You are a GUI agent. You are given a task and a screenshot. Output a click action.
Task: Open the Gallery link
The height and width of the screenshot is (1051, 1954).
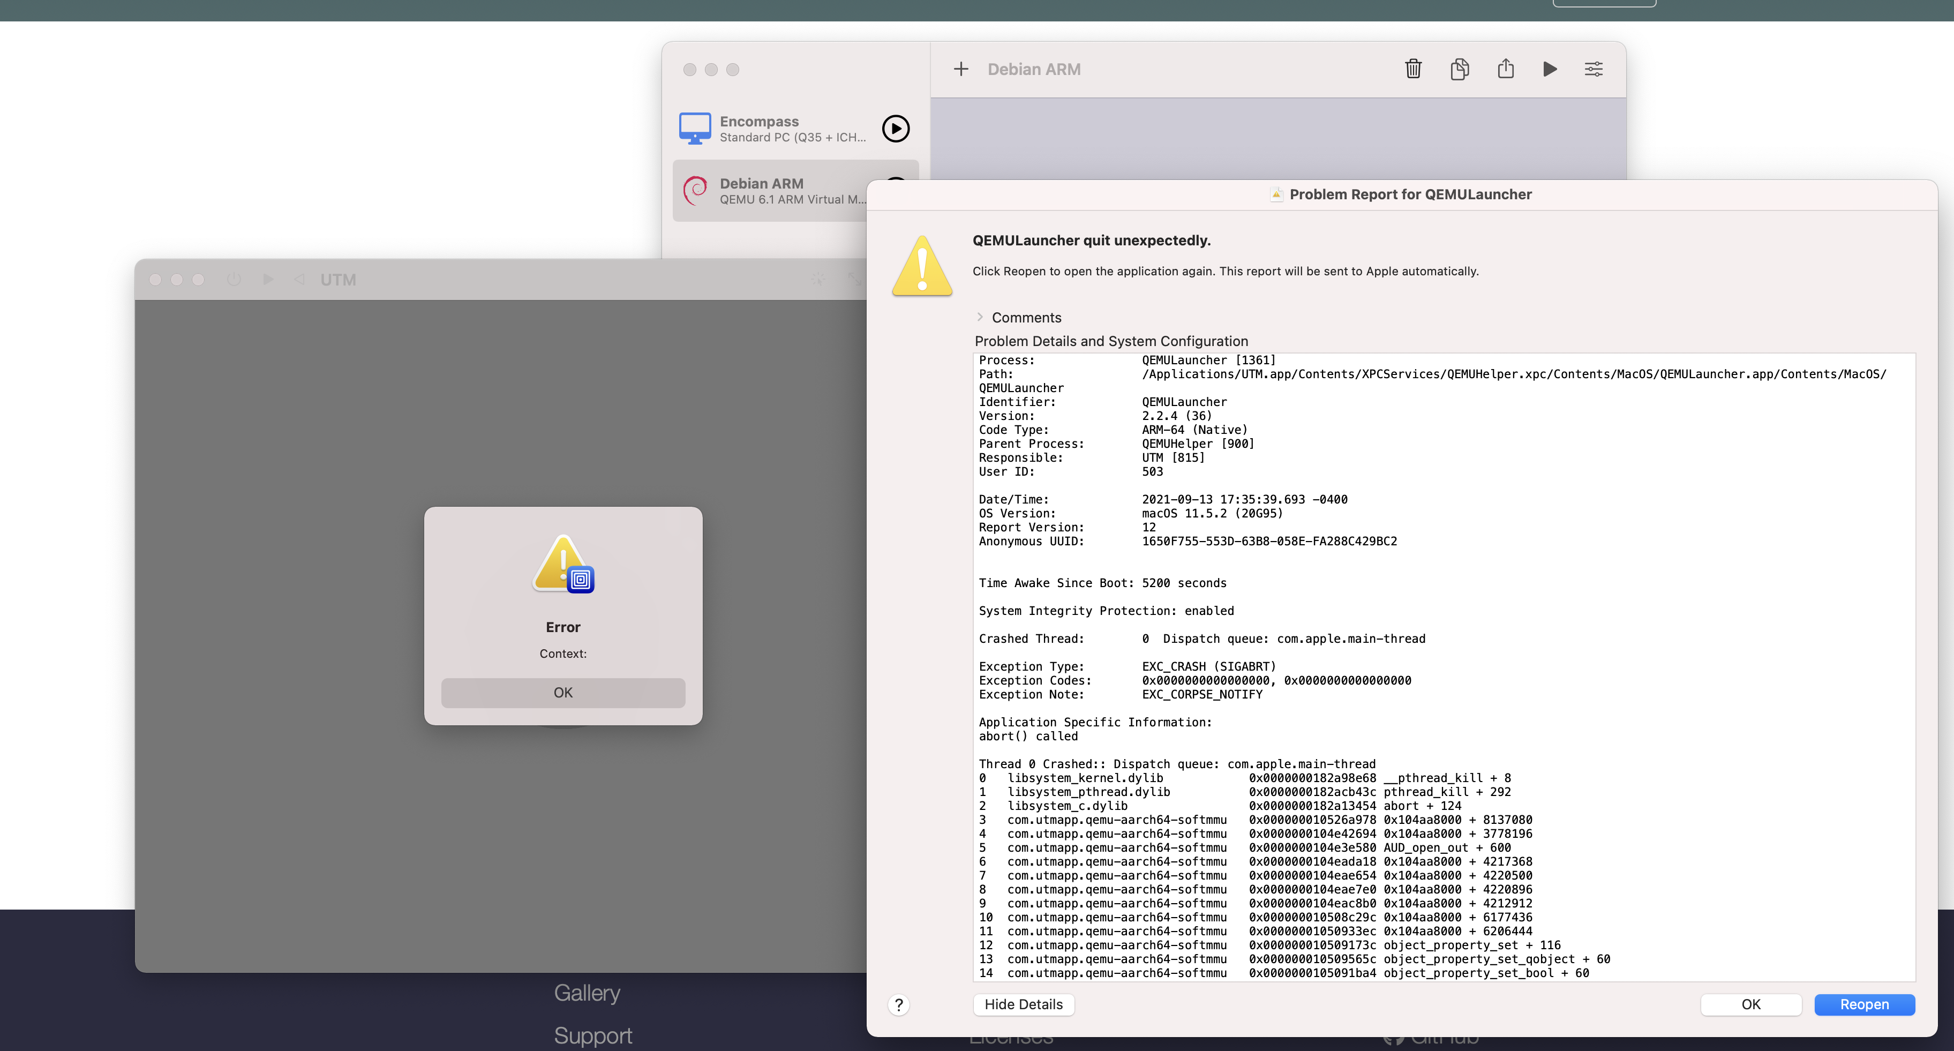click(587, 992)
